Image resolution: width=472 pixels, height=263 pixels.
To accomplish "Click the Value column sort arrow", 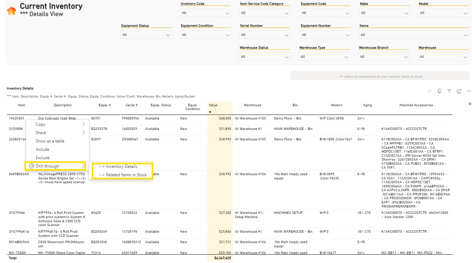I will click(210, 112).
